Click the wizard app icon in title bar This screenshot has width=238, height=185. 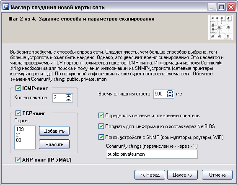(6, 7)
